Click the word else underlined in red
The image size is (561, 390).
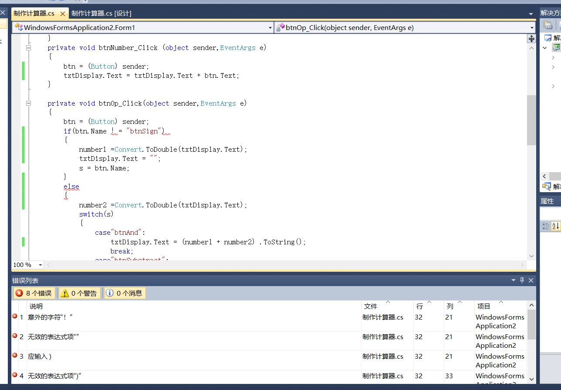(71, 187)
